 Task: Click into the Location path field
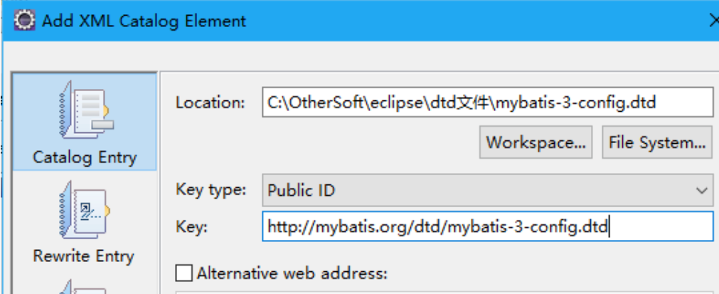tap(486, 103)
